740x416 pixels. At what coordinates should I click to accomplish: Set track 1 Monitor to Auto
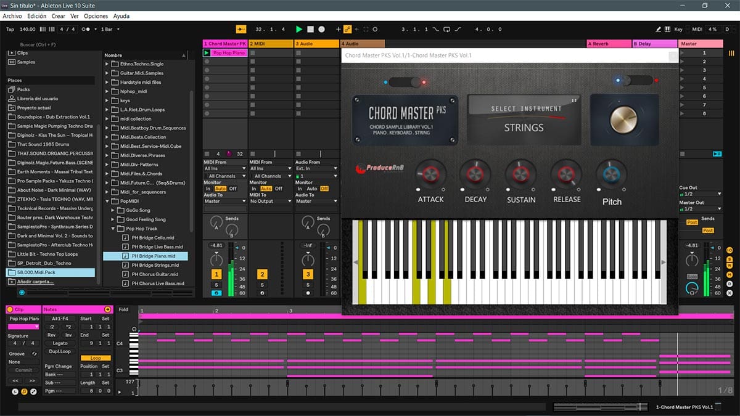[x=222, y=189]
